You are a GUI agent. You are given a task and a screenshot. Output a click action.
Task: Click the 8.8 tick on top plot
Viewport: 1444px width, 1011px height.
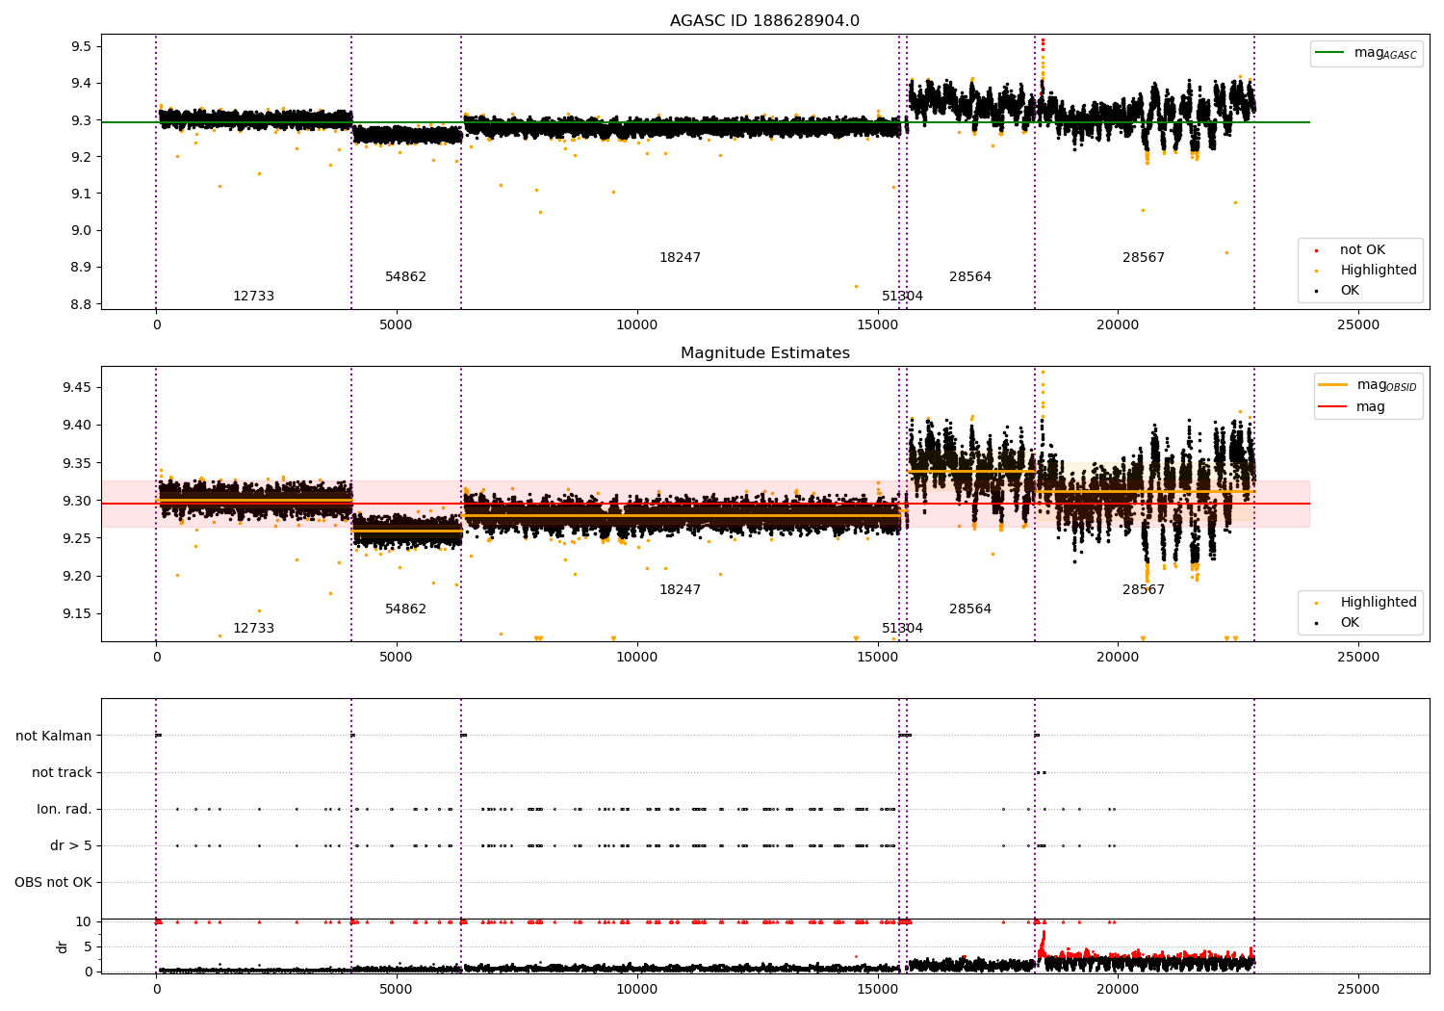tap(80, 304)
